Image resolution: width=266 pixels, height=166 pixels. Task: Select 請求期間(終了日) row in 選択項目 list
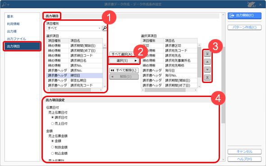[x=74, y=51]
